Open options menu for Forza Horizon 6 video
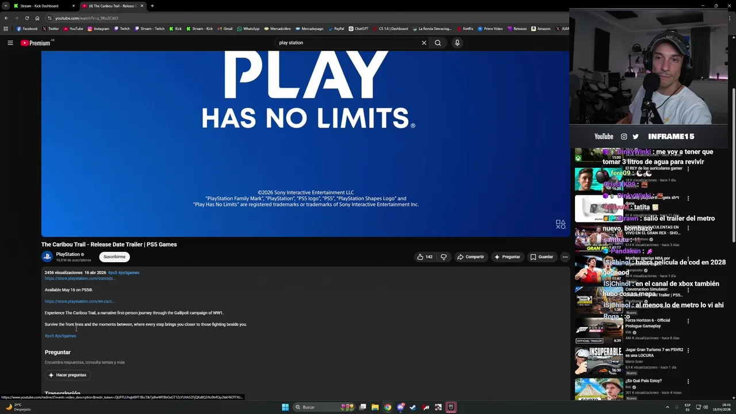The image size is (736, 414). [688, 321]
